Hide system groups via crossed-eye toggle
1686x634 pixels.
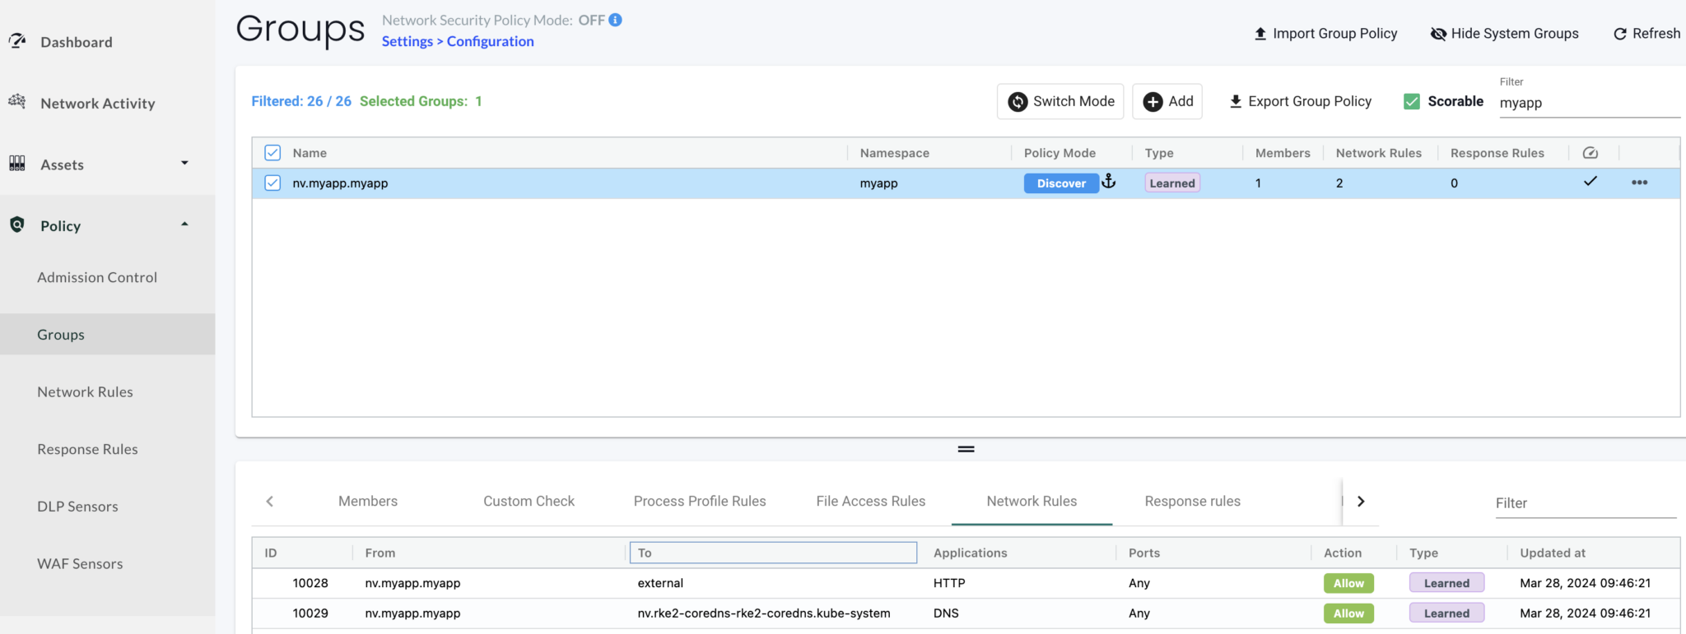point(1438,34)
